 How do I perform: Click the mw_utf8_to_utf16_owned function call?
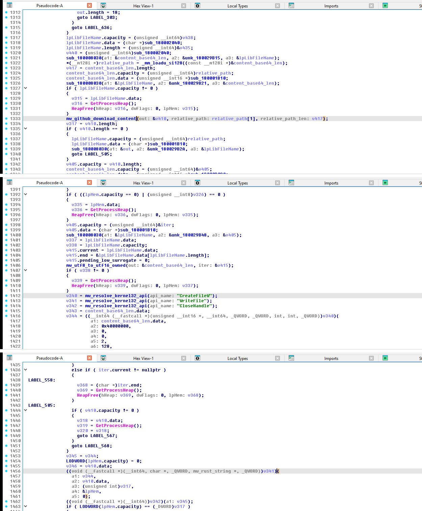pos(96,265)
